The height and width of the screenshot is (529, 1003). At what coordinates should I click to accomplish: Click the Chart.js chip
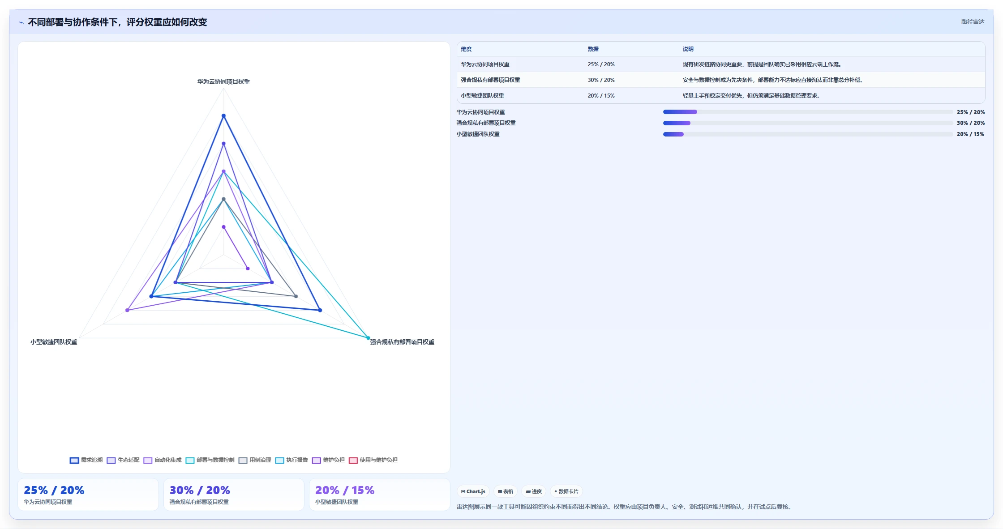tap(473, 491)
